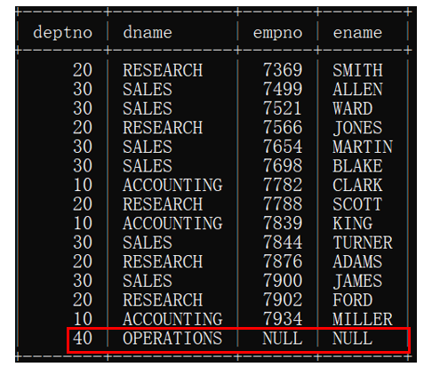Select the name MILLER

click(x=363, y=319)
